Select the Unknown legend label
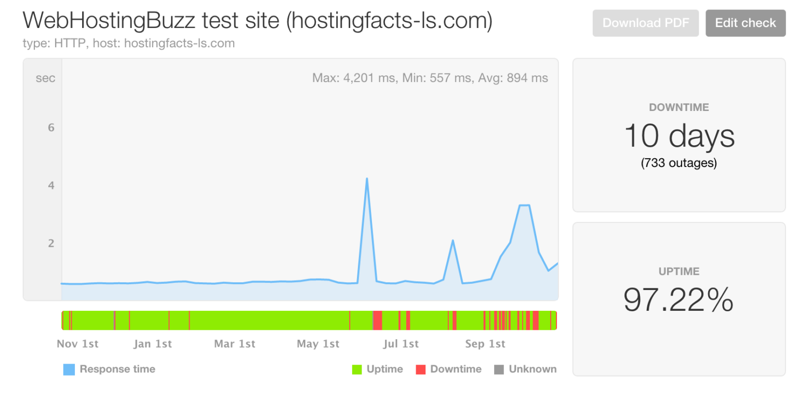The height and width of the screenshot is (415, 798). click(x=533, y=369)
